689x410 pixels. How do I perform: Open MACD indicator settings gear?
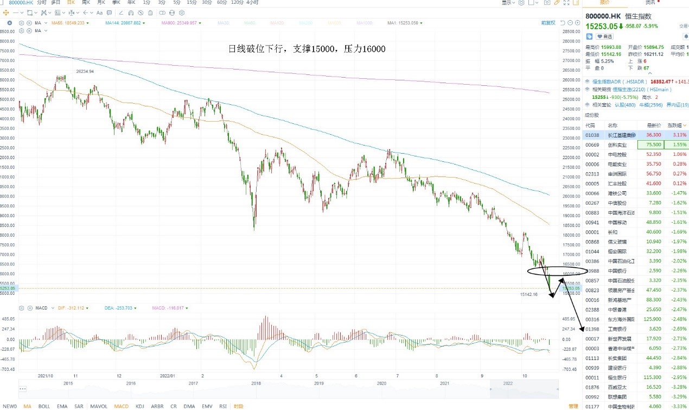click(x=21, y=308)
